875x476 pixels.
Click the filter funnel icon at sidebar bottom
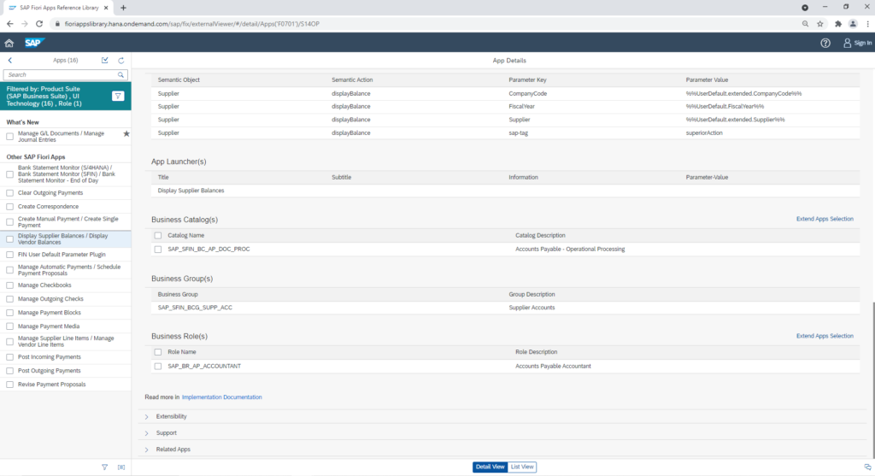[x=104, y=467]
